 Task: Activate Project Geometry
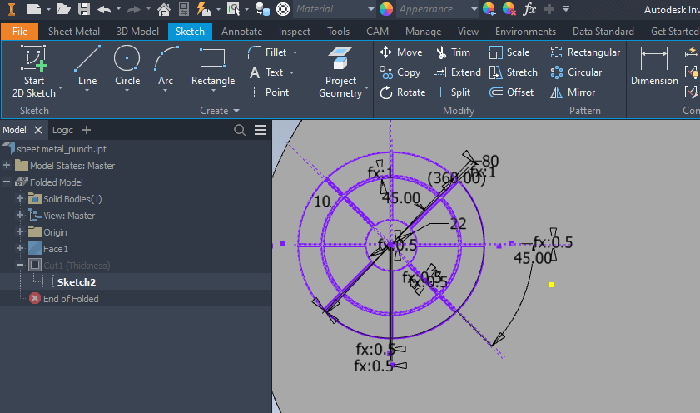pyautogui.click(x=340, y=72)
